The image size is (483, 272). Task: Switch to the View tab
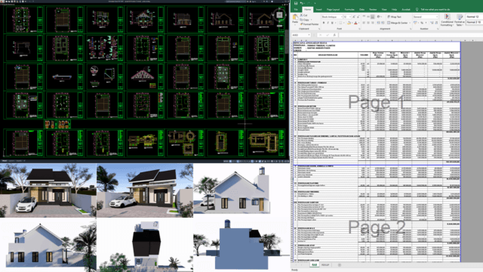click(x=384, y=10)
